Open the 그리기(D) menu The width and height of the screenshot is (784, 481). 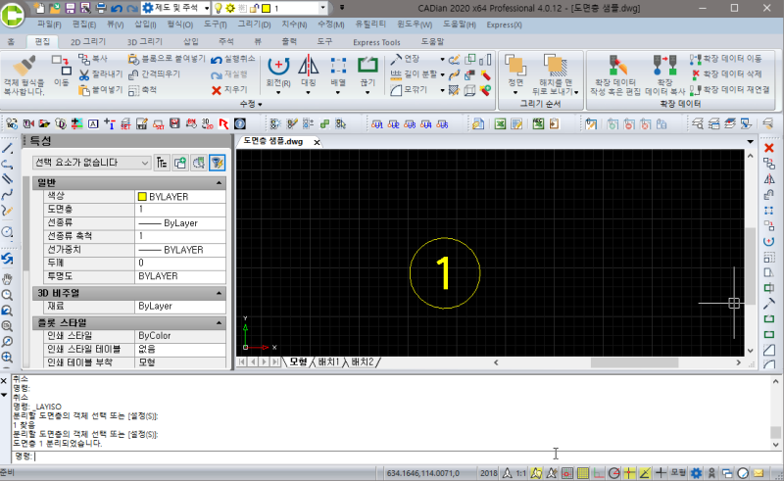pos(254,24)
